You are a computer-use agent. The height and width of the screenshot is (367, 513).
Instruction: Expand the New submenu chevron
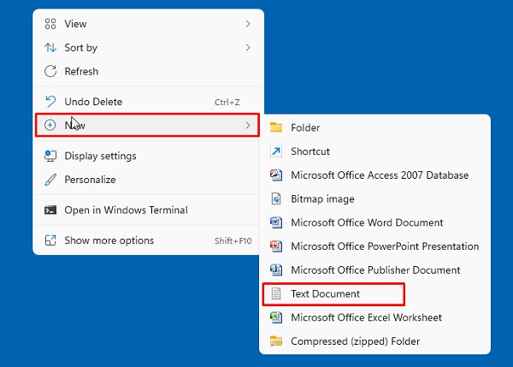pos(248,125)
